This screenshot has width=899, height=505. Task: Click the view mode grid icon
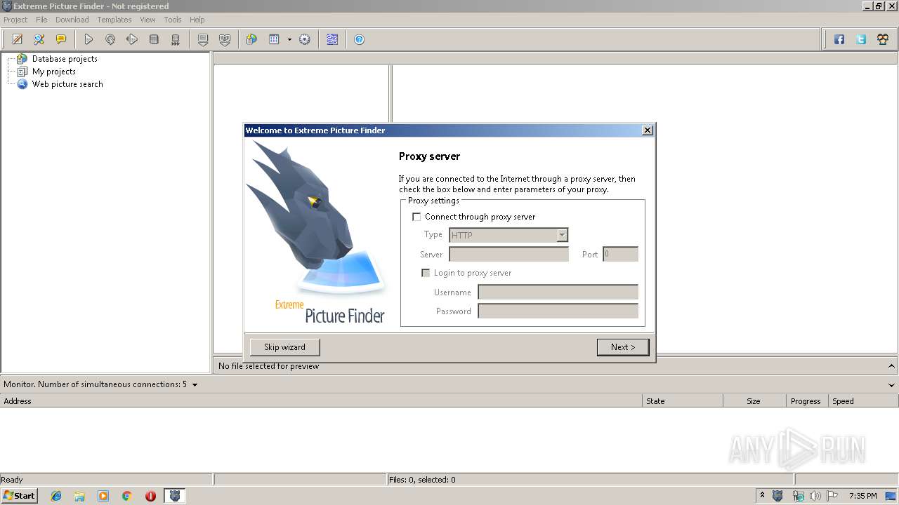[274, 40]
